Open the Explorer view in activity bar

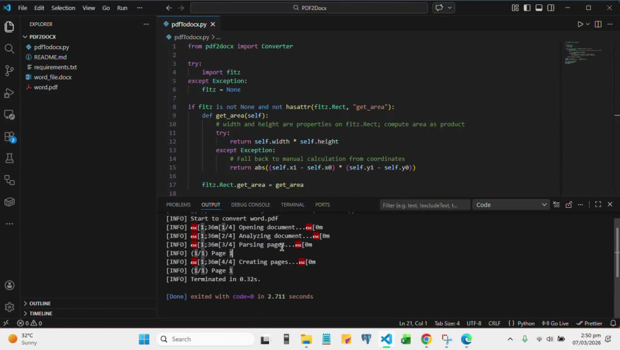pos(9,27)
